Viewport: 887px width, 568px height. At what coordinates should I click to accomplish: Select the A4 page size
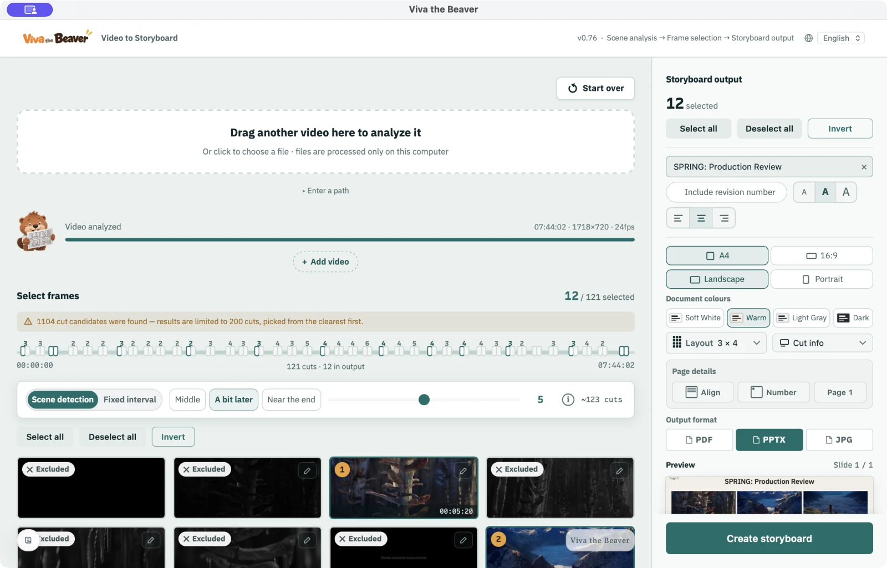[717, 256]
